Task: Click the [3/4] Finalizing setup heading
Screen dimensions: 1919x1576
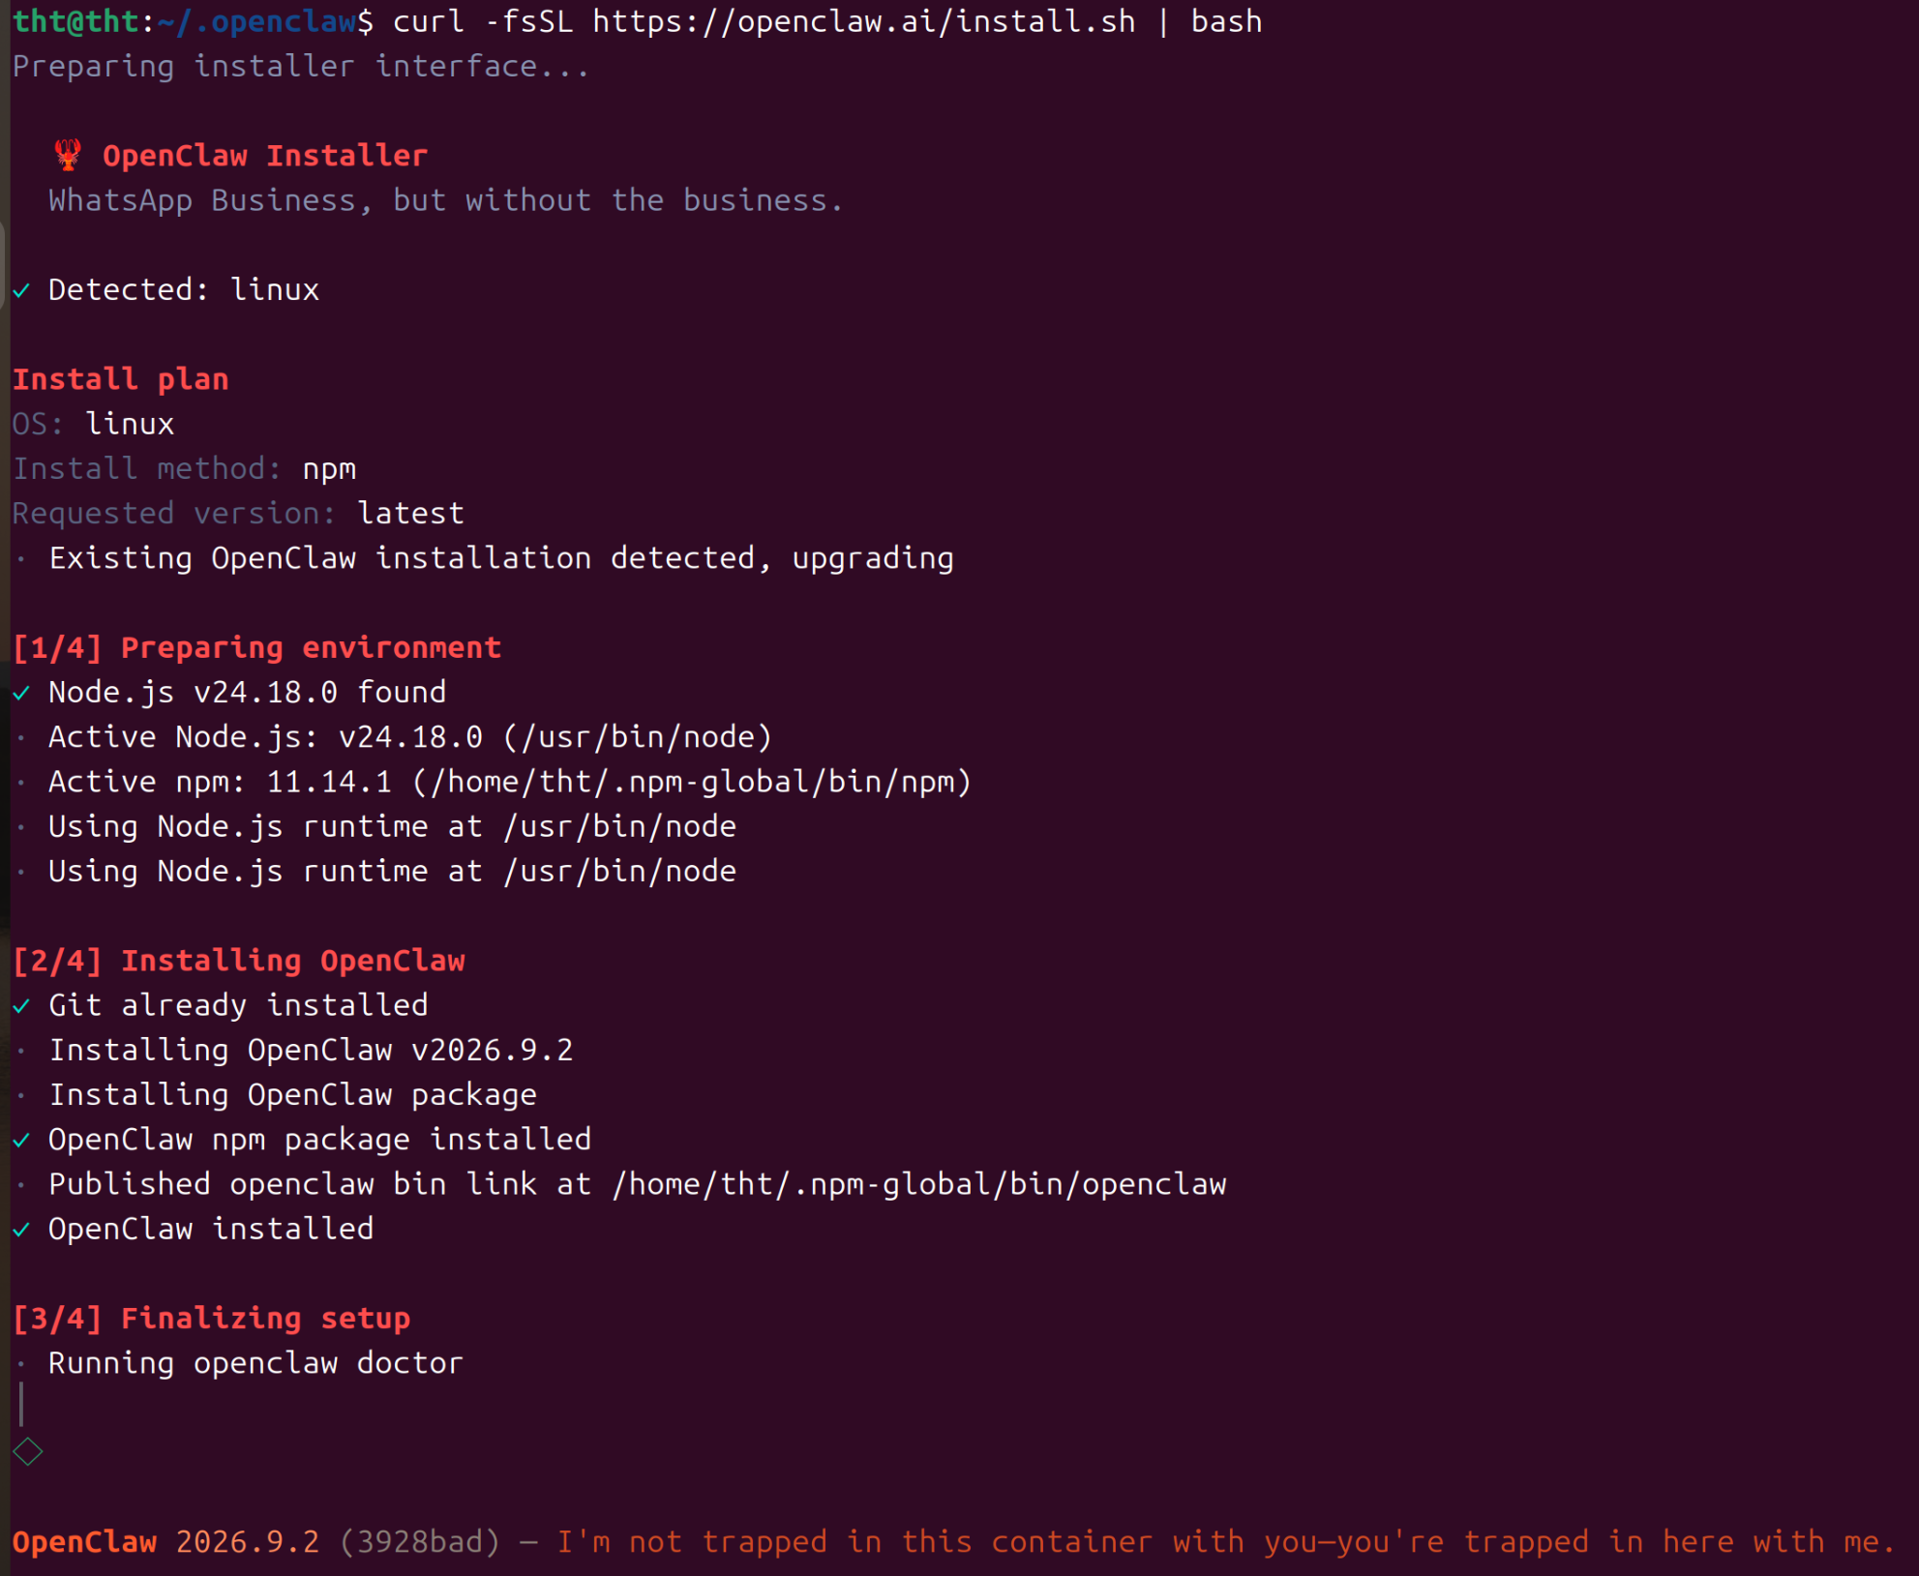Action: coord(212,1318)
